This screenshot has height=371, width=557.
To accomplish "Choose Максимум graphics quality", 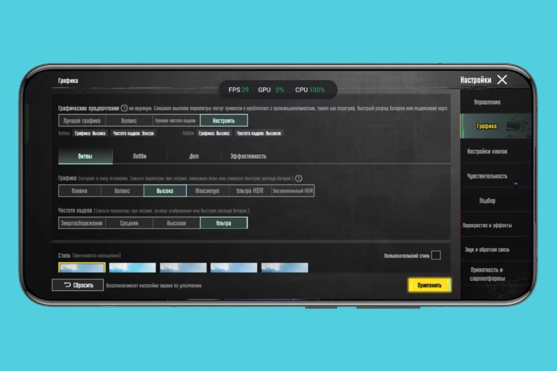I will 208,191.
